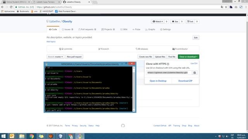248x139 pixels.
Task: Open the footer API link
Action: coord(170,125)
